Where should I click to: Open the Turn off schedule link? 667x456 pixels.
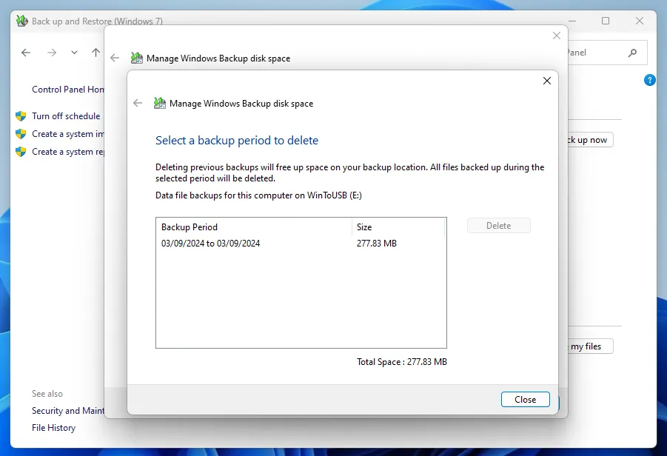[66, 116]
